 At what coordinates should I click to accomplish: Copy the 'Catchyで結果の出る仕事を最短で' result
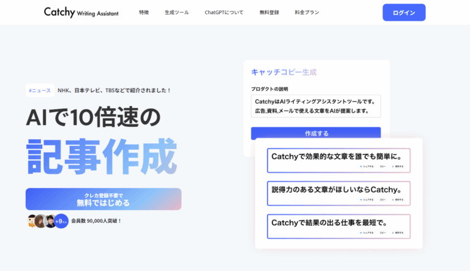point(382,233)
